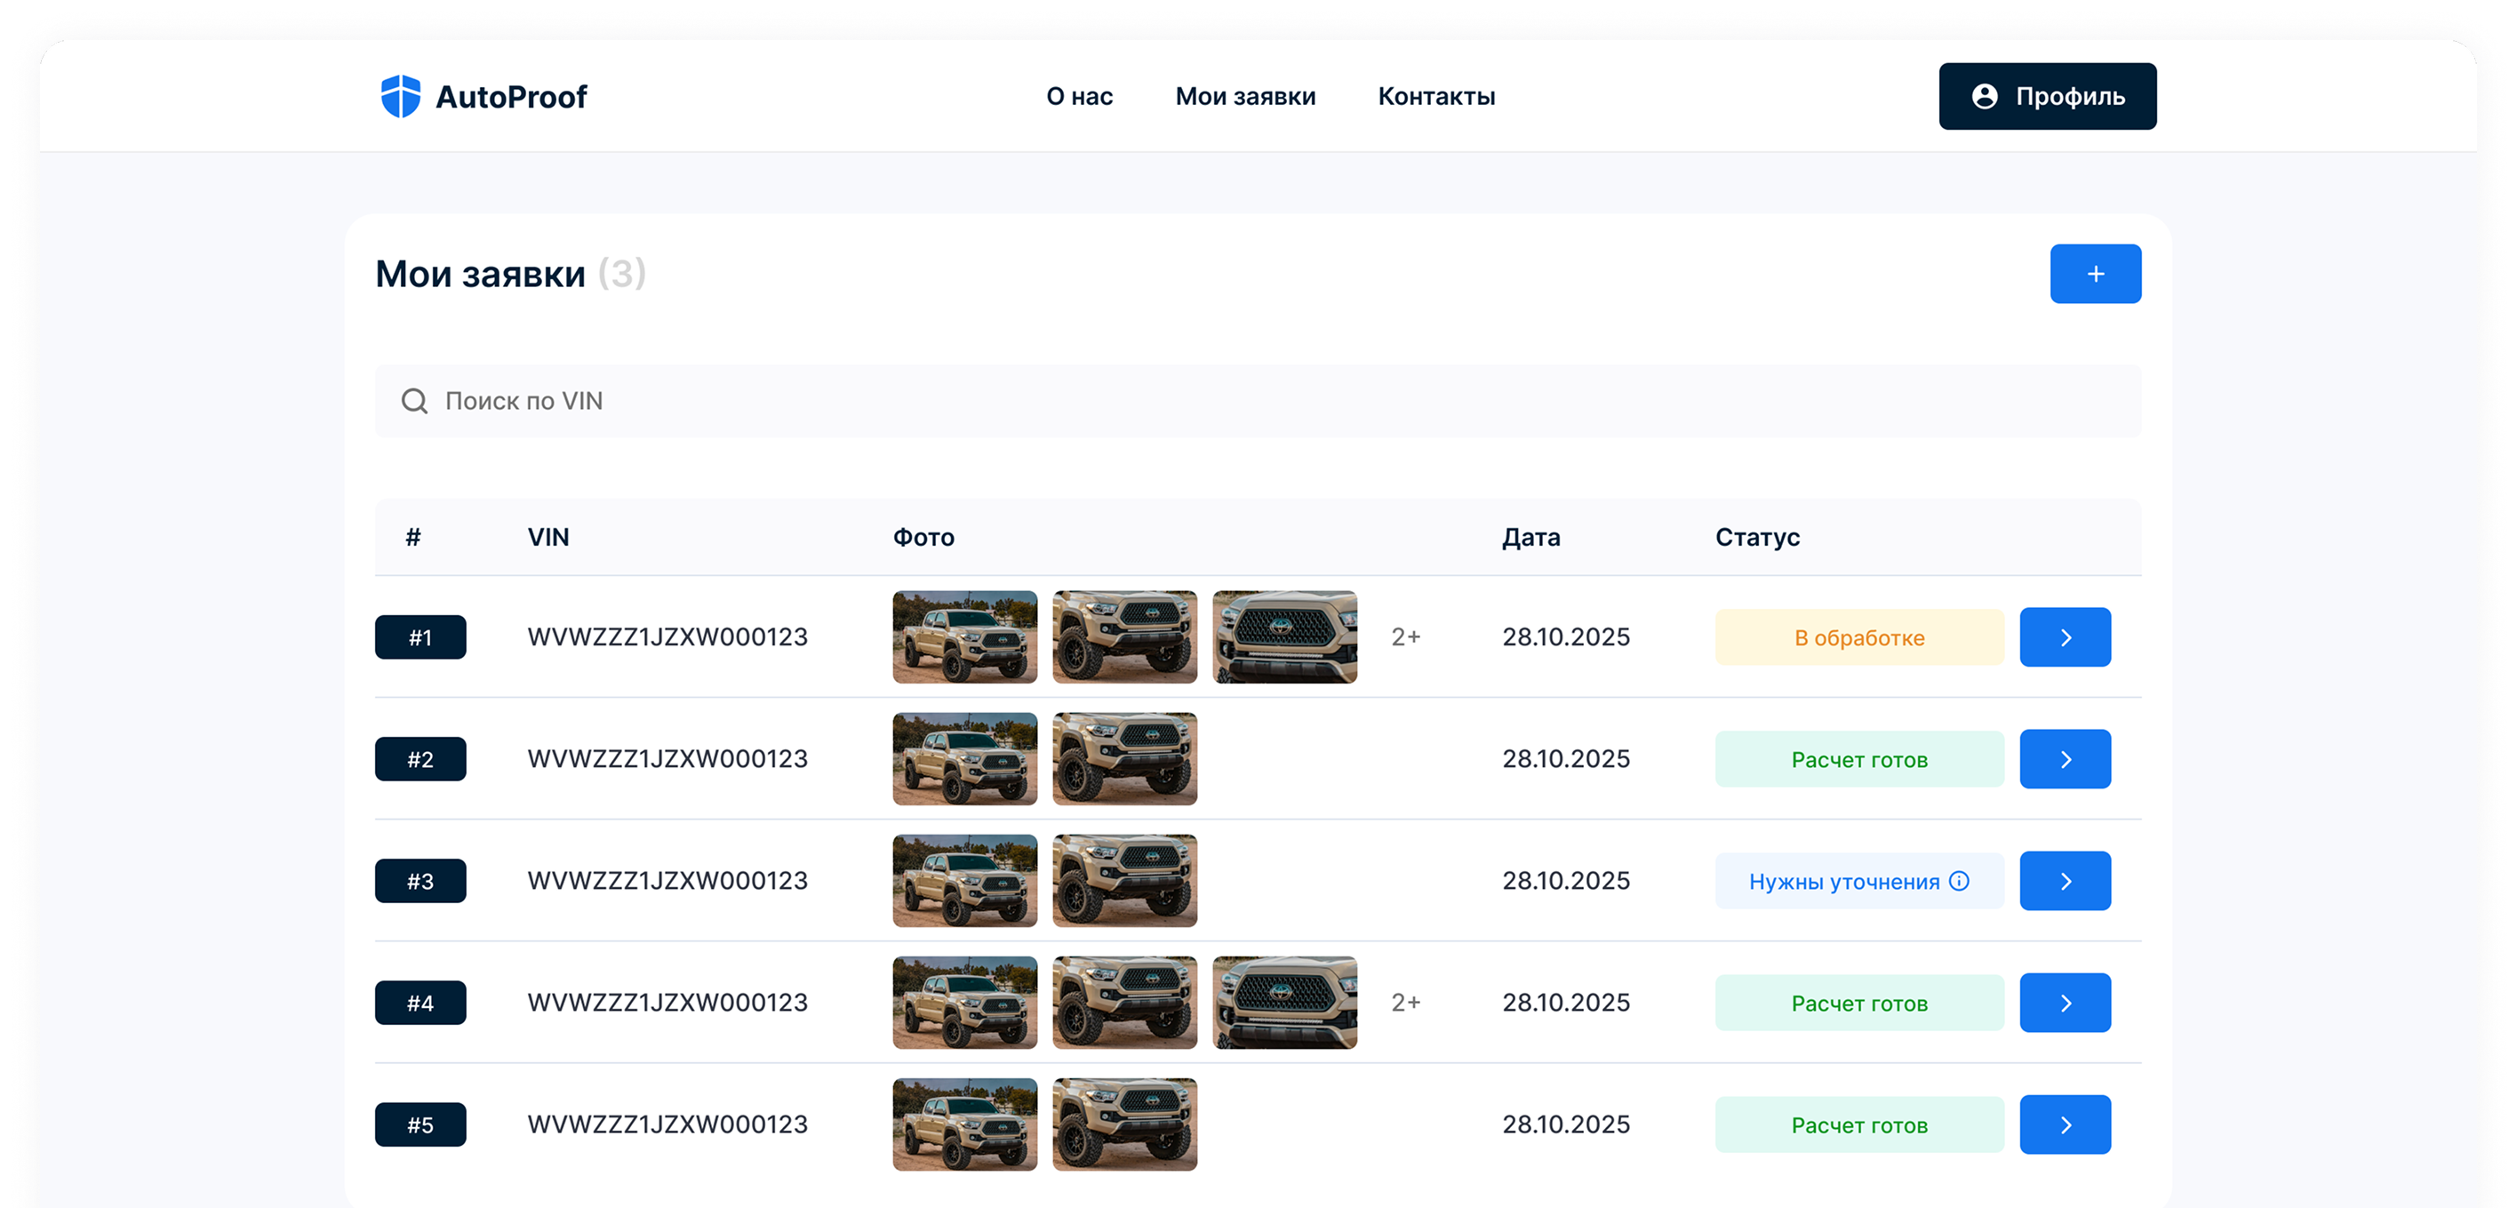Expand the 2+ extra photos in row #4
2517x1208 pixels.
(1405, 1003)
